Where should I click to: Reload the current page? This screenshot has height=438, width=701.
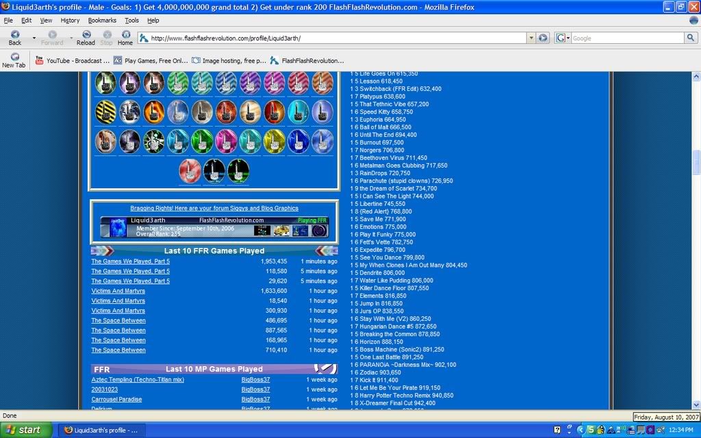86,37
